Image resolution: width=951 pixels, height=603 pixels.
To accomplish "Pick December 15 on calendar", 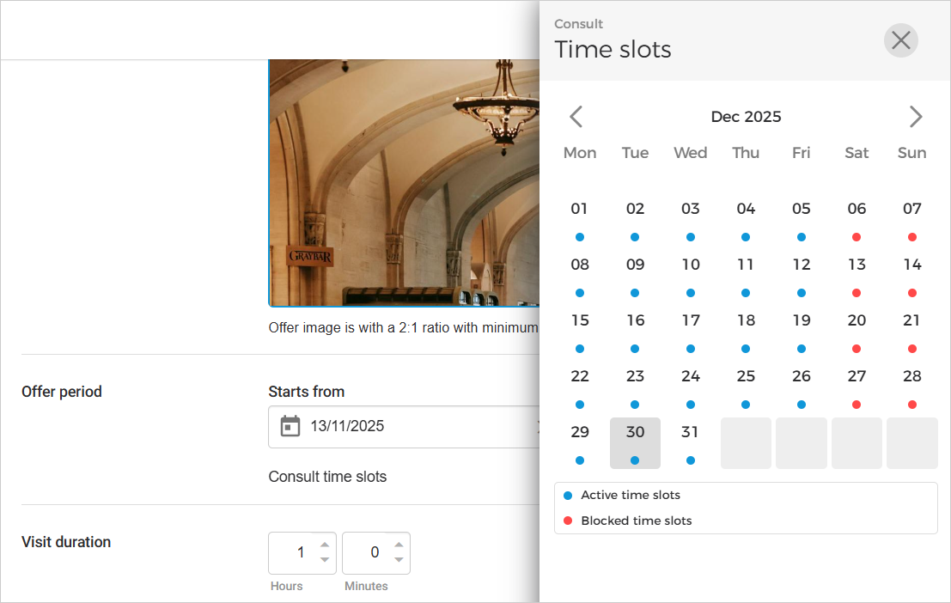I will [x=580, y=331].
